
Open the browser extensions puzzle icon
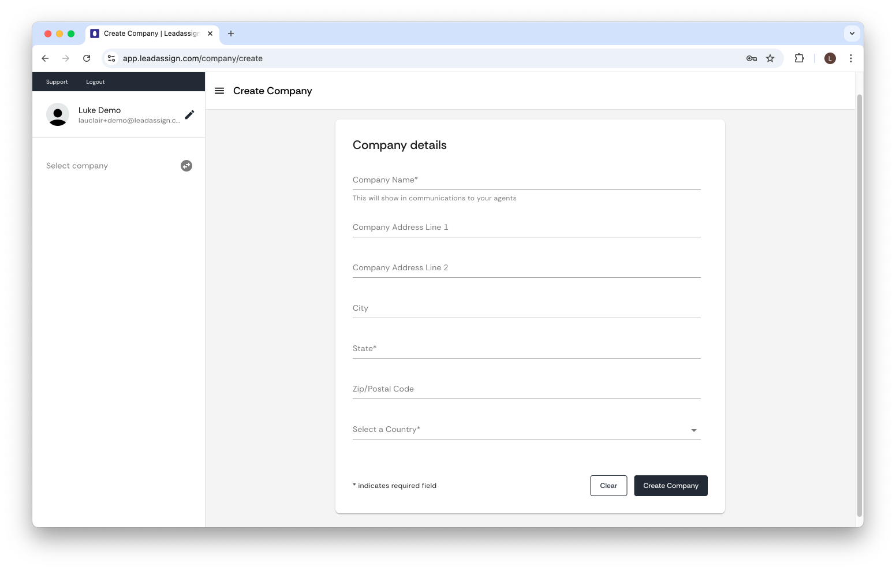click(799, 58)
